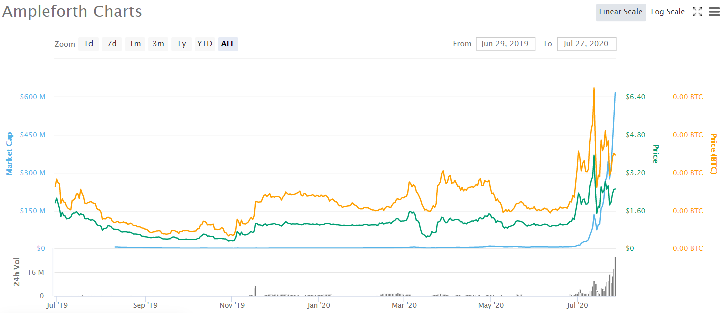The width and height of the screenshot is (724, 313).
Task: Click the Nov '19 date label
Action: [x=232, y=305]
